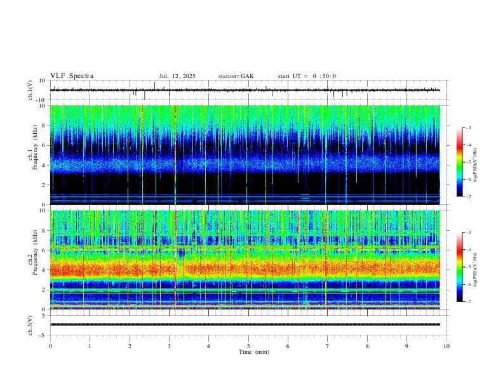Click the "8" kHz tick on ch.2 spectrogram
This screenshot has width=503, height=388.
pyautogui.click(x=44, y=231)
